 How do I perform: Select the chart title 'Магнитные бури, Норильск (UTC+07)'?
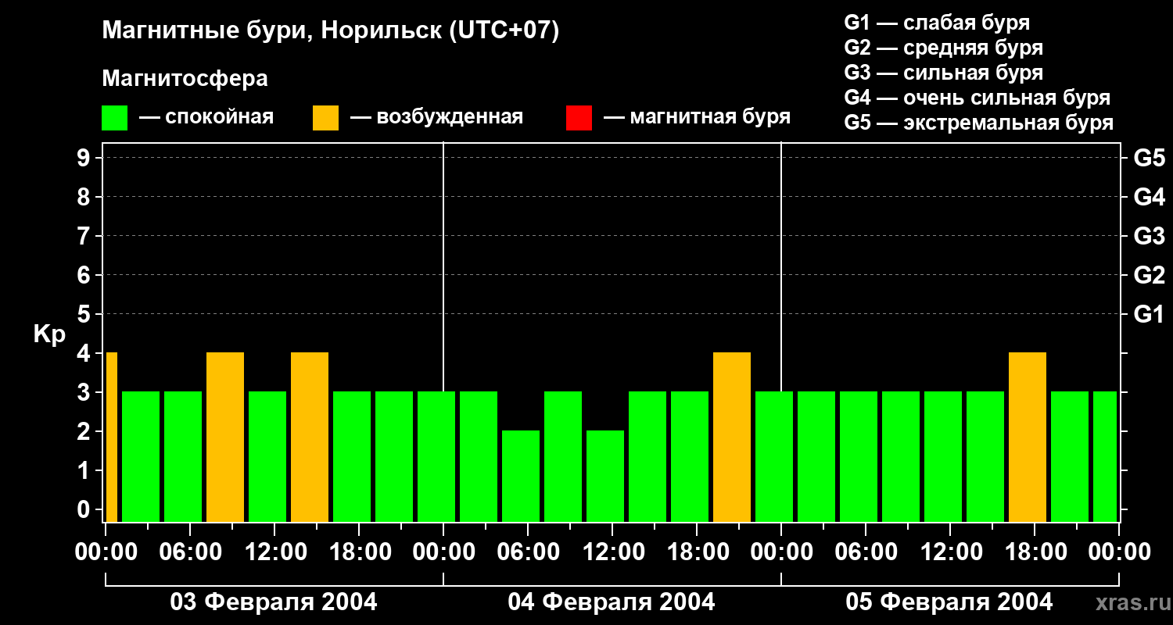(331, 31)
